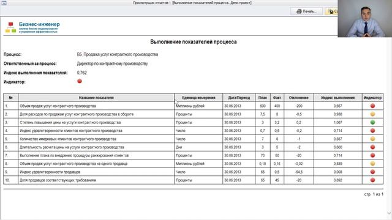The image size is (392, 220).
Task: Click the yellow indicator in row 8
Action: [372, 163]
